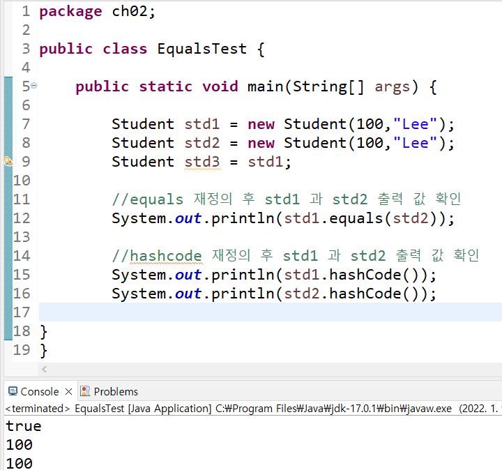Open the Console tab
The height and width of the screenshot is (470, 502).
coord(39,392)
